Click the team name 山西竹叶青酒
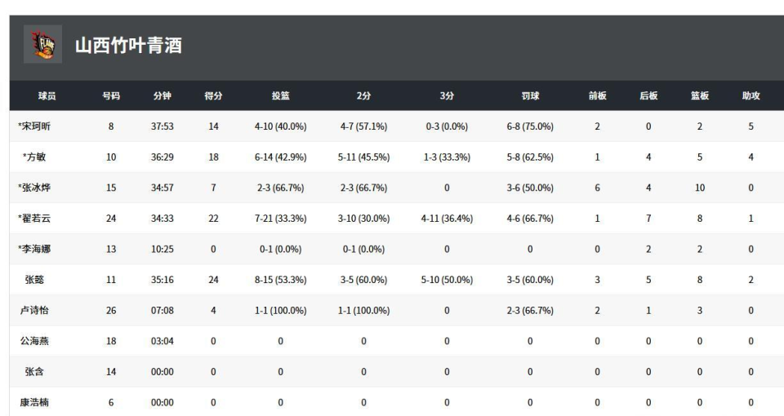The height and width of the screenshot is (416, 784). coord(128,46)
